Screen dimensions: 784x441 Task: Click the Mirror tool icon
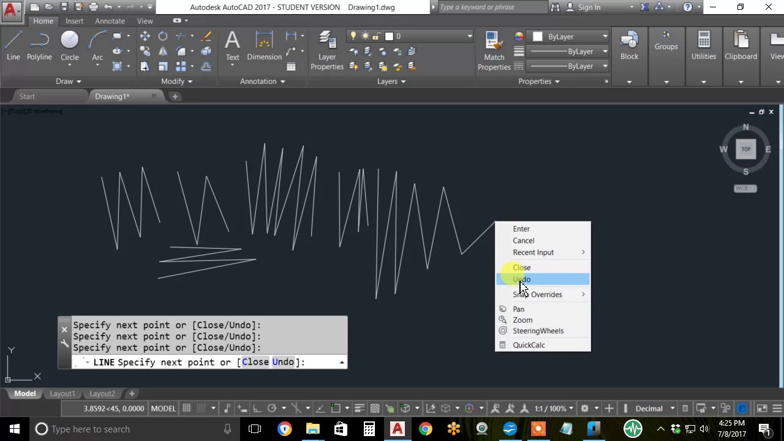coord(162,51)
